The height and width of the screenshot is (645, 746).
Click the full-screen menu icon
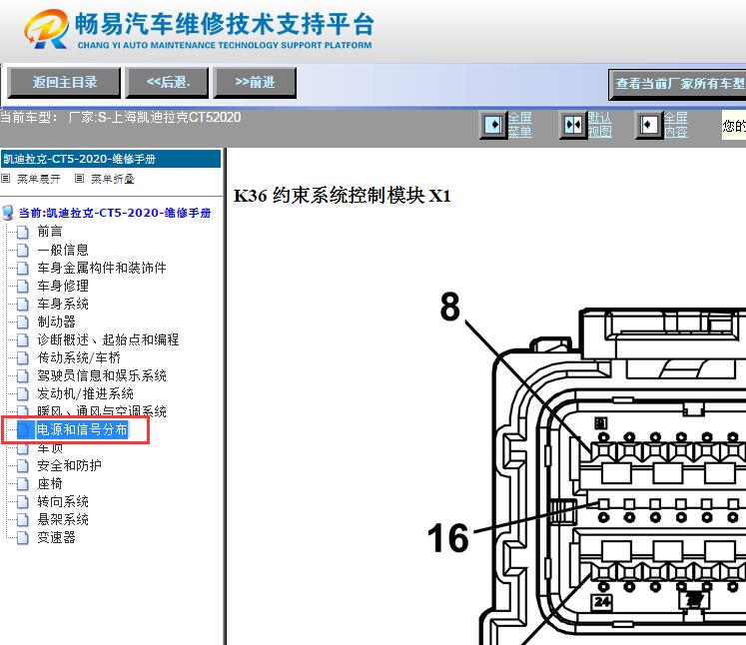[493, 125]
